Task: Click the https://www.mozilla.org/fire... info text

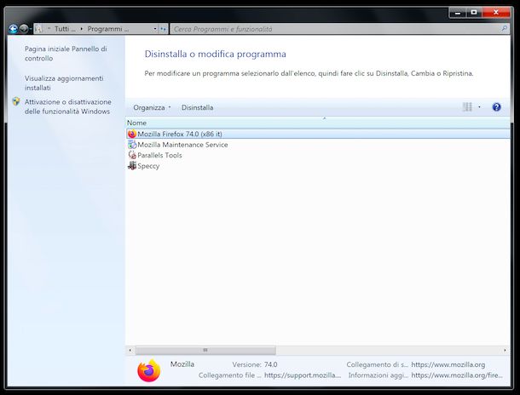Action: tap(457, 375)
